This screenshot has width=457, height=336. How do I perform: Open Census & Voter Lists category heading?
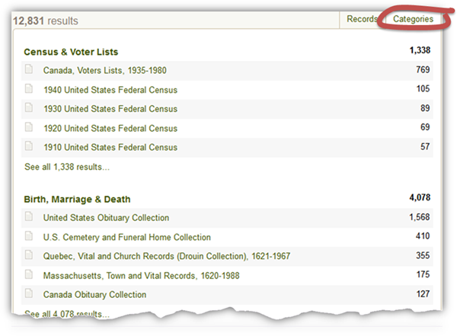[71, 52]
